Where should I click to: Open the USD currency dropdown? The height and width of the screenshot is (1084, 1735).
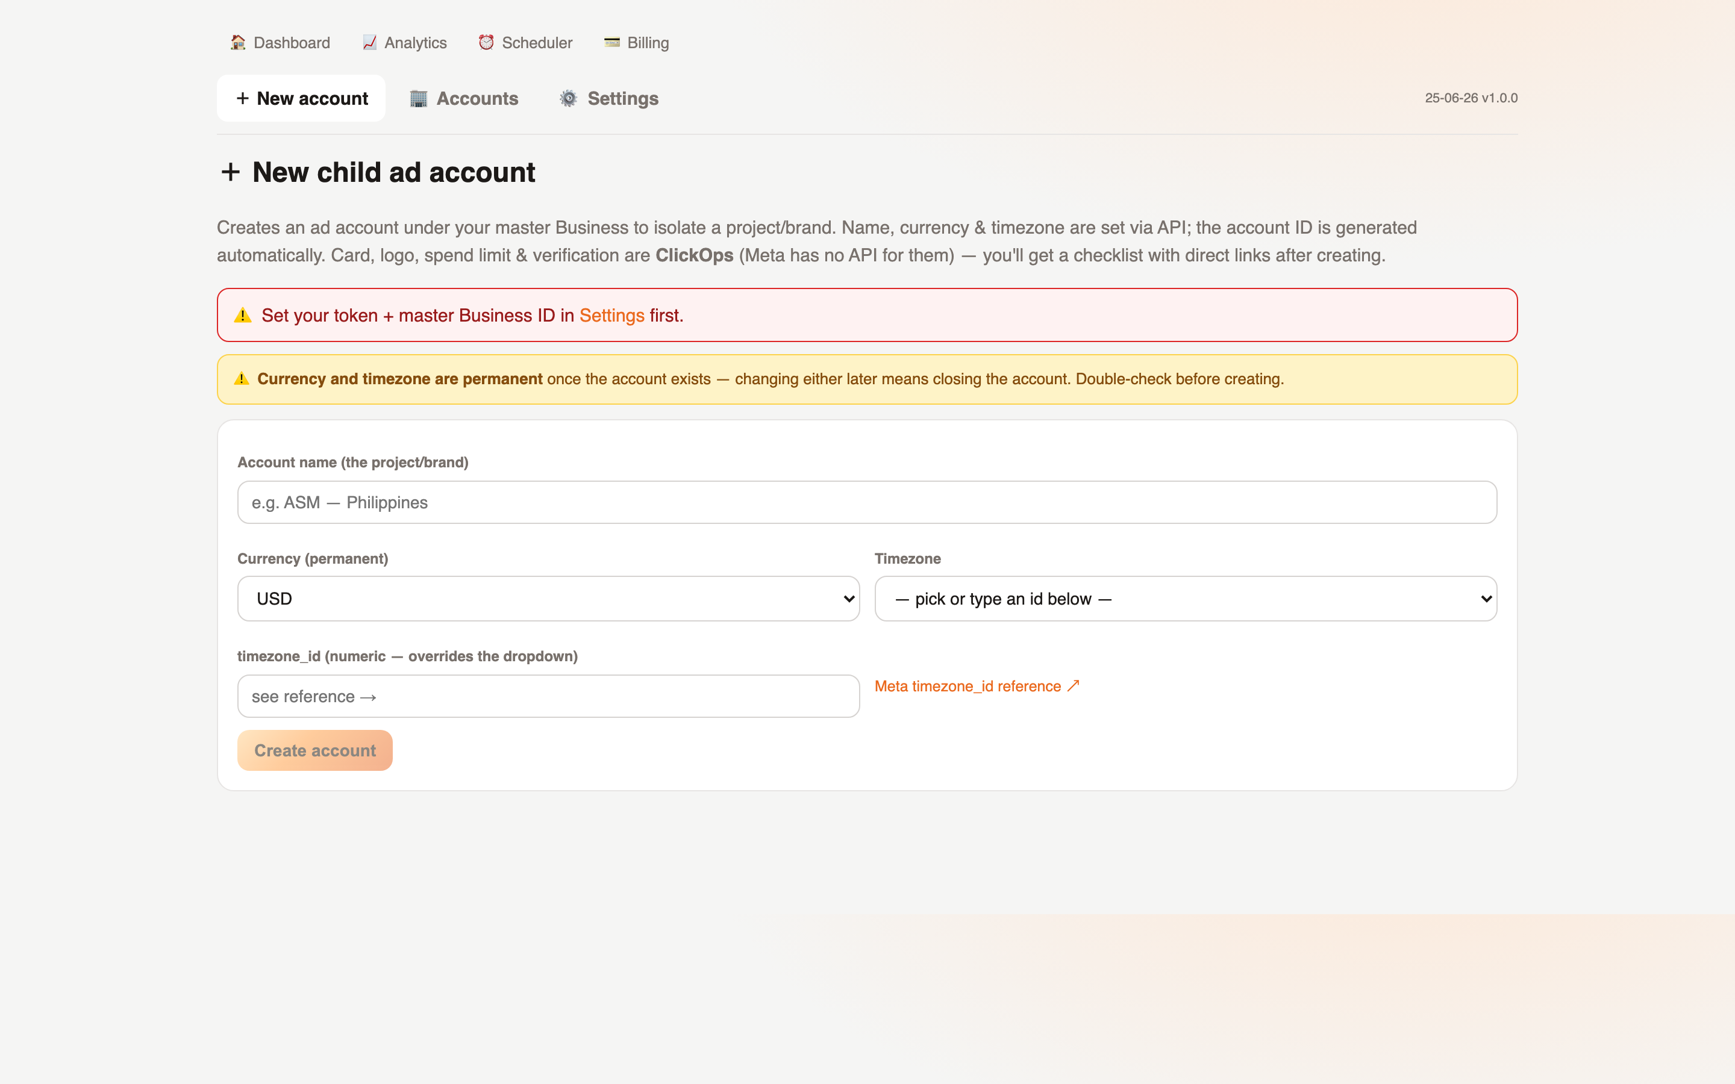[548, 599]
